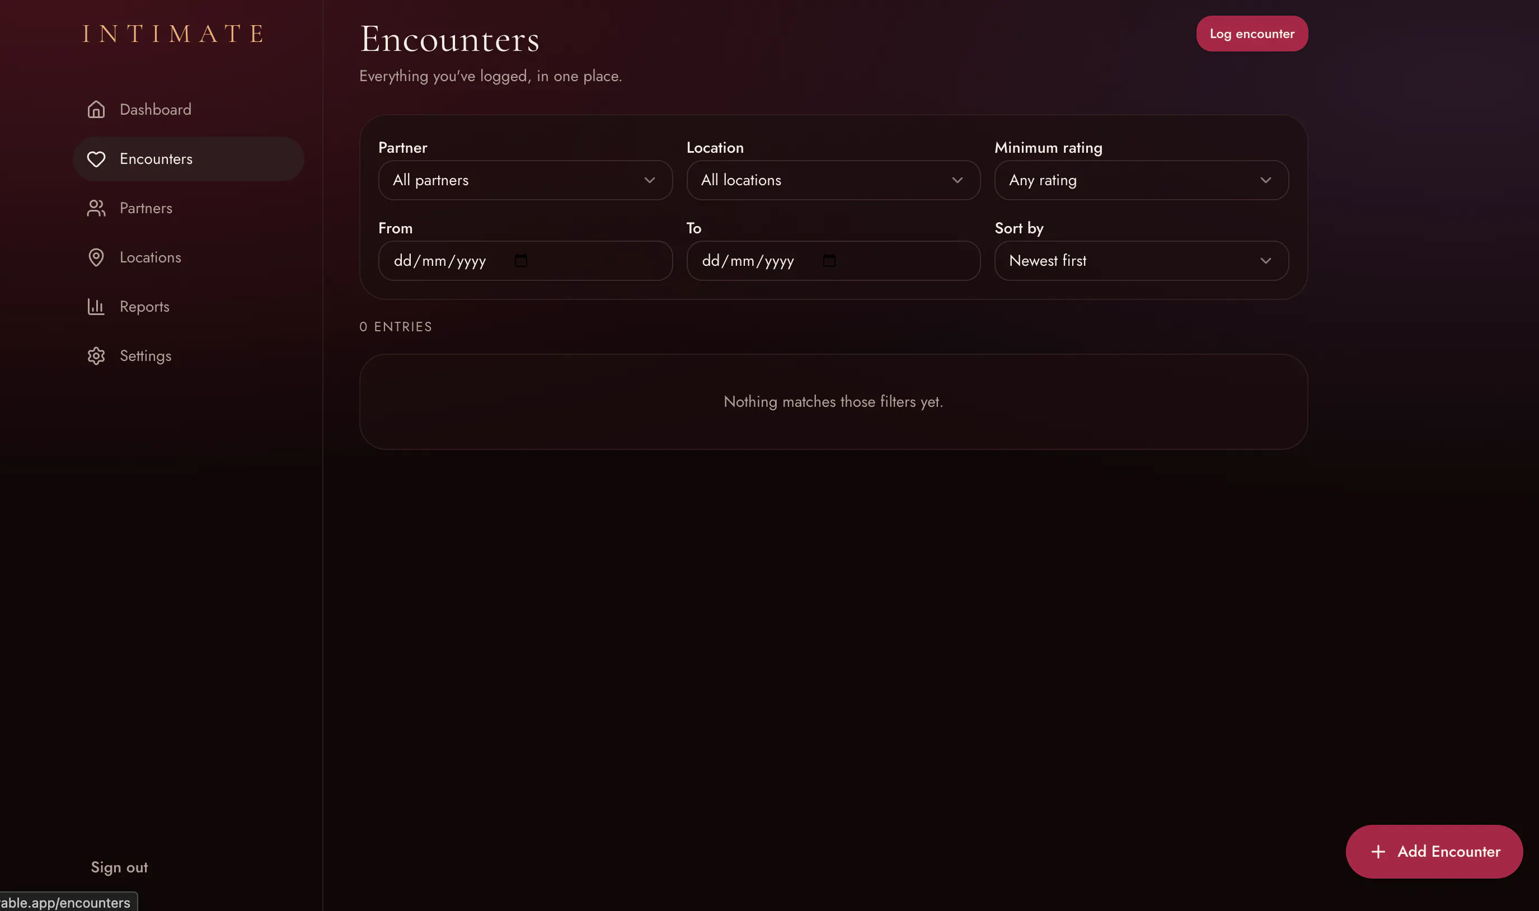The width and height of the screenshot is (1539, 911).
Task: Click the Locations pin icon
Action: (96, 257)
